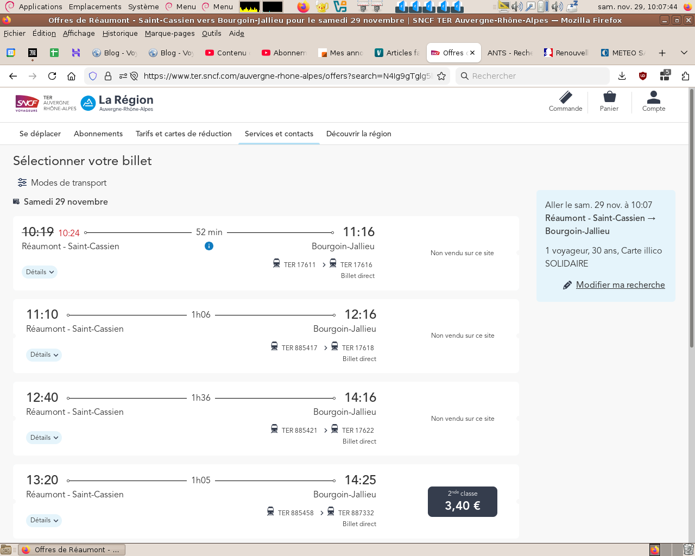Expand Détails for the 10:19 train

(40, 272)
